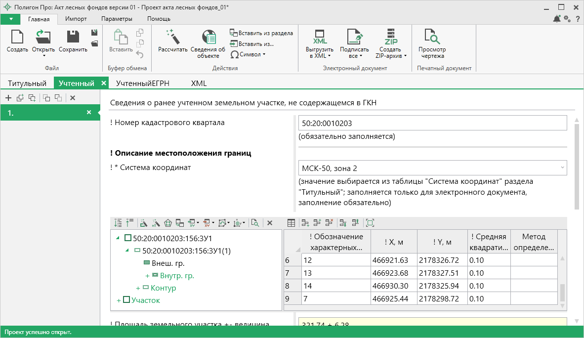Add a new section with the plus icon
This screenshot has height=338, width=584.
tap(8, 98)
